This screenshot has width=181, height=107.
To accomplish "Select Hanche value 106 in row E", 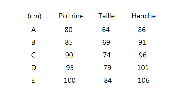I will (x=144, y=80).
